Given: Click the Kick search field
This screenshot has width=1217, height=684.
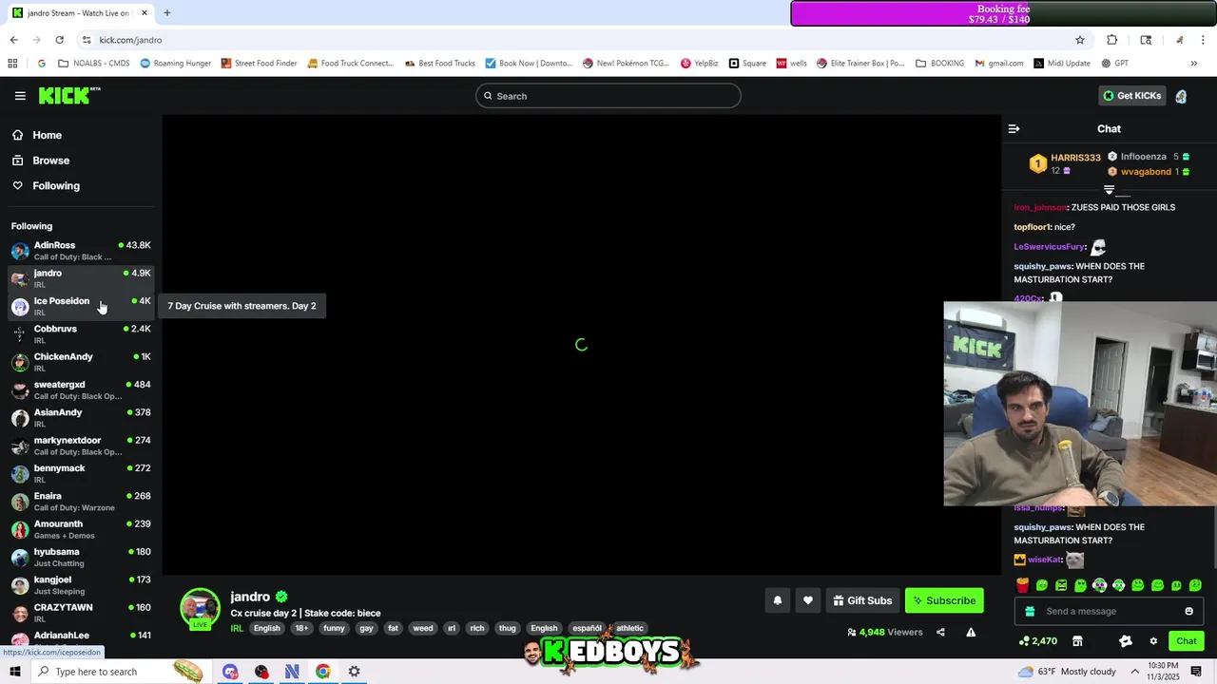Looking at the screenshot, I should click(608, 96).
